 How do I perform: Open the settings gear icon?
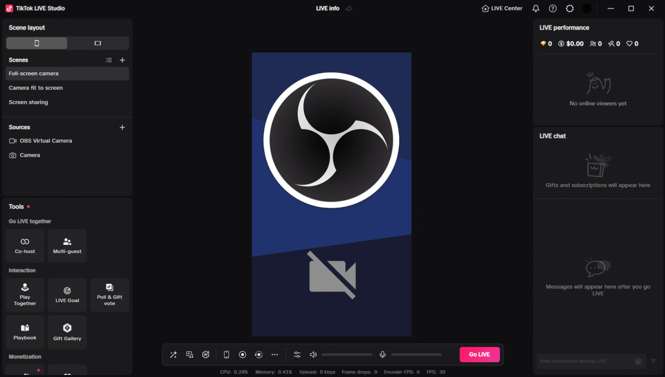(x=570, y=8)
